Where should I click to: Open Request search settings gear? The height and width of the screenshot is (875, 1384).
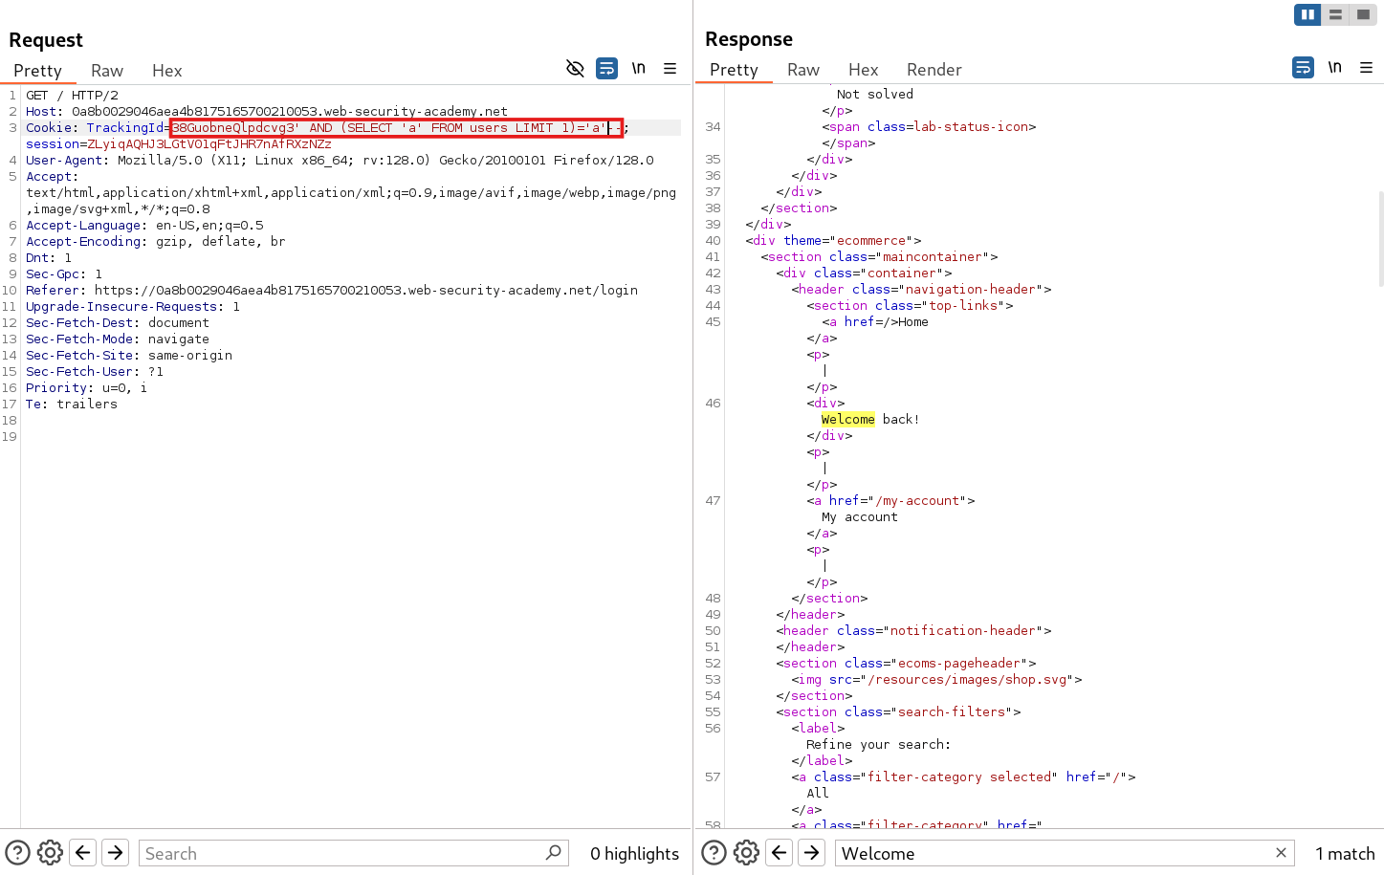(50, 852)
